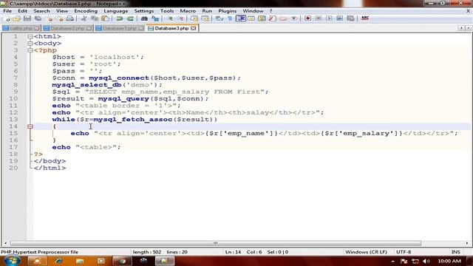
Task: Close the Database3.php tab
Action: pos(194,28)
